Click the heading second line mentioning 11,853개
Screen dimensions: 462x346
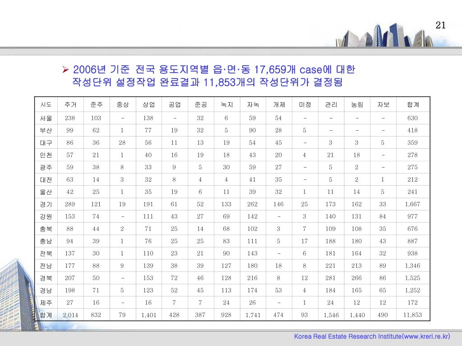pyautogui.click(x=208, y=82)
